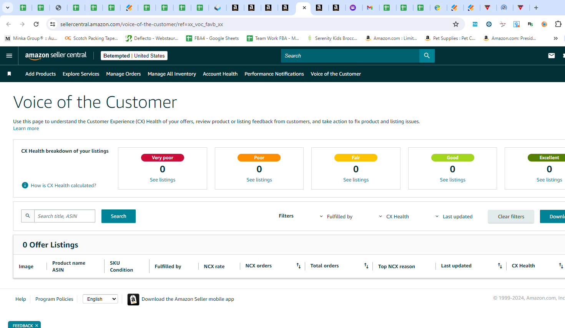565x328 pixels.
Task: Click the magnifier icon beside the title/ASIN field
Action: point(28,216)
